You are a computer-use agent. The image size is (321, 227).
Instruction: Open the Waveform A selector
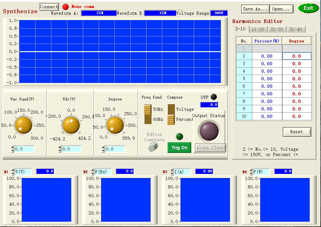[99, 13]
